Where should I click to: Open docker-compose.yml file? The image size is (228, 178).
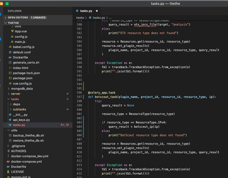click(x=26, y=162)
